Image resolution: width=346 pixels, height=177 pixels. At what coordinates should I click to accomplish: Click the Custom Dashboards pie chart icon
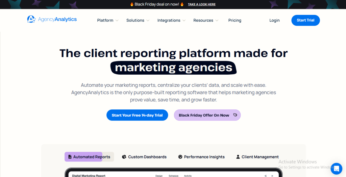[x=124, y=157]
